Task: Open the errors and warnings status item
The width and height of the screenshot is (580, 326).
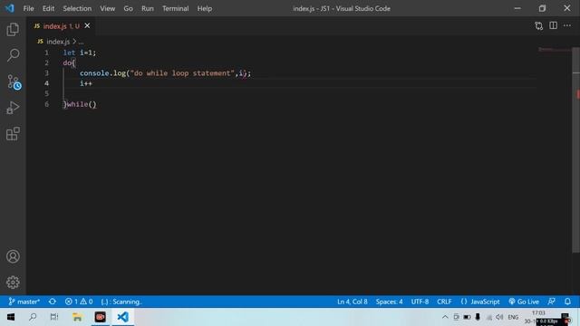Action: pos(79,302)
